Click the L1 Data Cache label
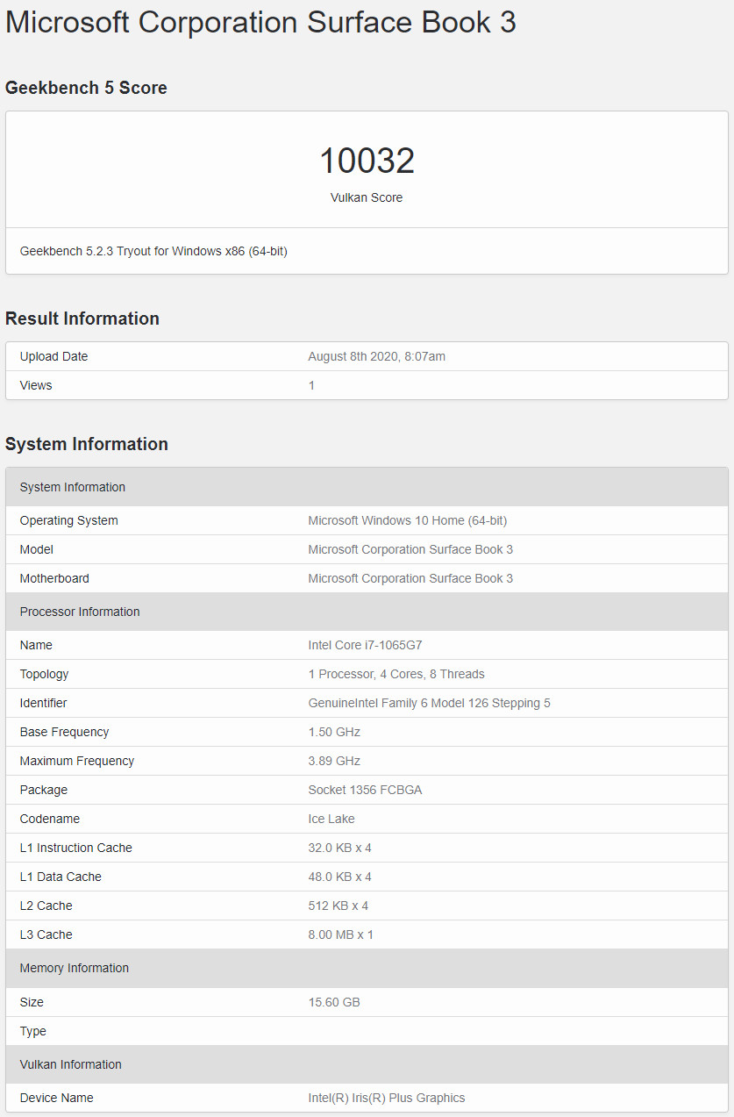734x1117 pixels. click(61, 877)
